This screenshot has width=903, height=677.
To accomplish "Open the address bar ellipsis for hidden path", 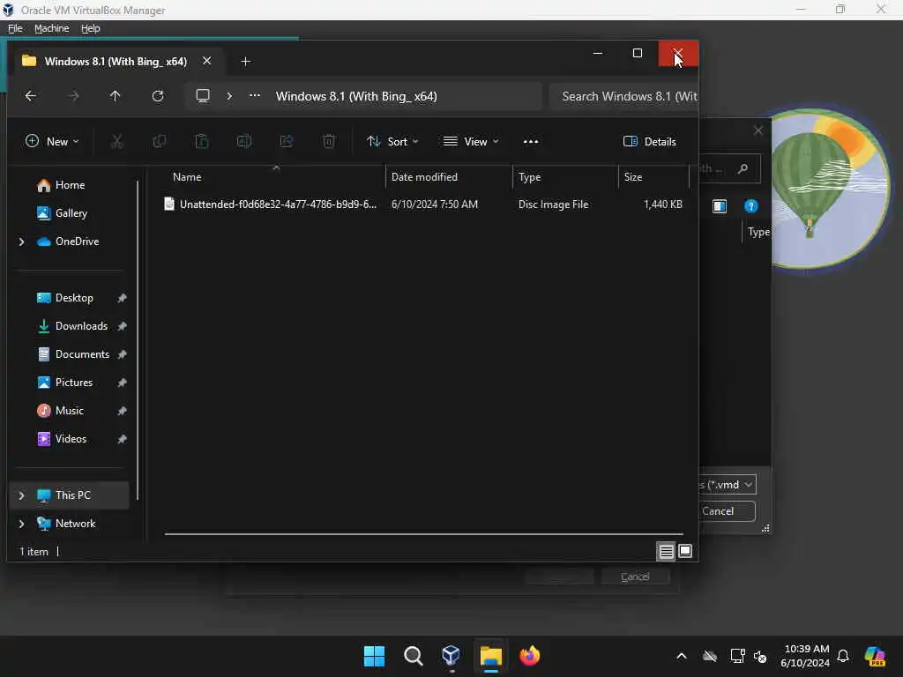I will point(255,95).
